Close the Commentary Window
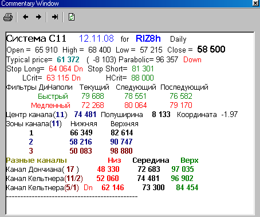The height and width of the screenshot is (217, 260). click(x=255, y=3)
